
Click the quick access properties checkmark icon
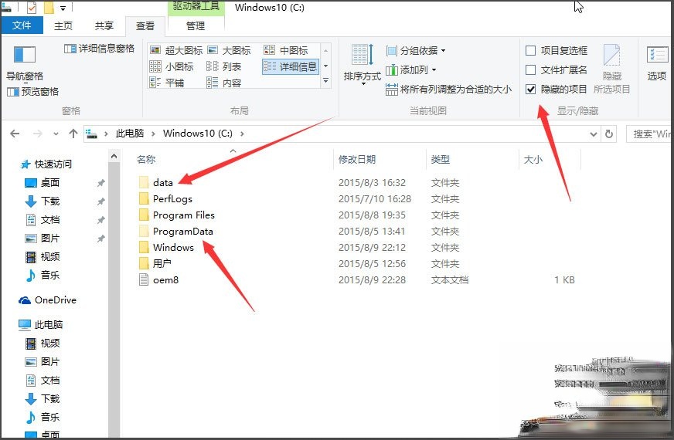coord(32,7)
